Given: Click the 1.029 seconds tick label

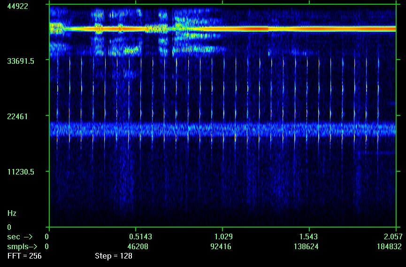Looking at the screenshot, I should pyautogui.click(x=224, y=236).
